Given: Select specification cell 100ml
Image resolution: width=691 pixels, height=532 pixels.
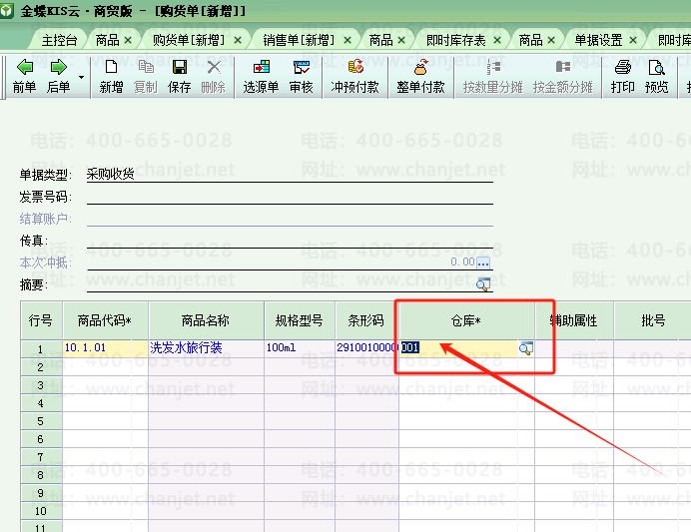Looking at the screenshot, I should (300, 348).
